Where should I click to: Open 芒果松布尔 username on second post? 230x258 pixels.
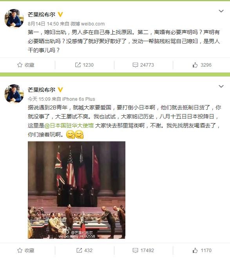tap(42, 90)
